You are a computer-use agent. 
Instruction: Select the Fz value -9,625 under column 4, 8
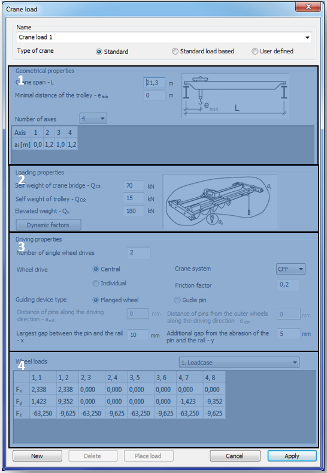[214, 413]
